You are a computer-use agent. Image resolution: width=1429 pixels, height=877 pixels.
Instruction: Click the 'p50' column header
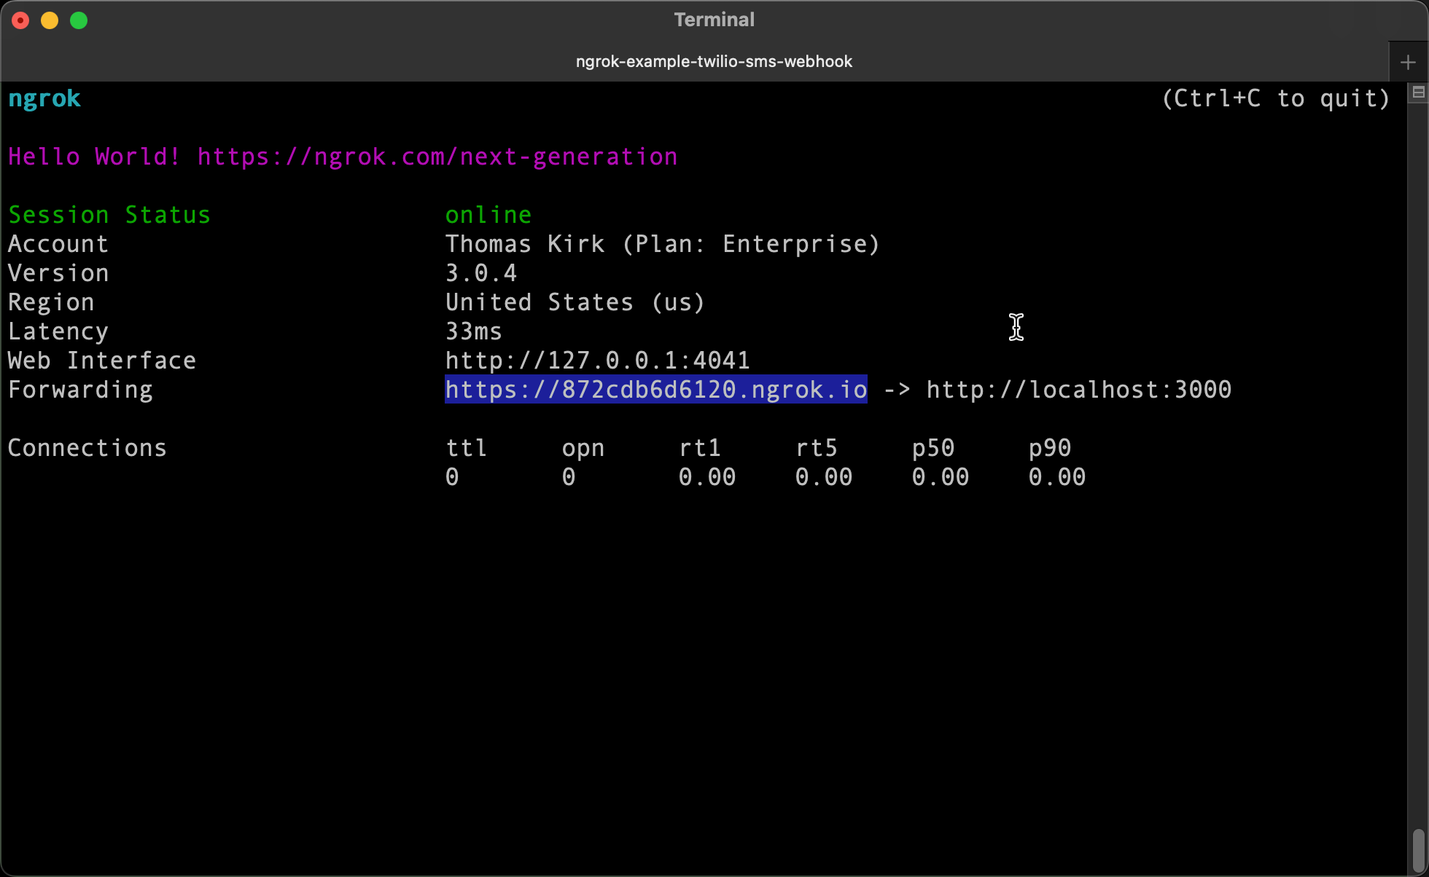pos(933,448)
